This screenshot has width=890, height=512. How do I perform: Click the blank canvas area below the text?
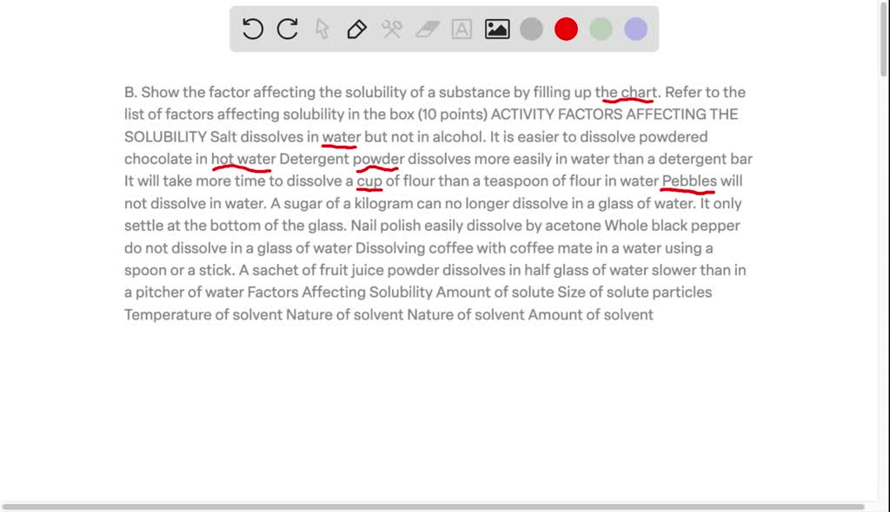click(x=435, y=408)
